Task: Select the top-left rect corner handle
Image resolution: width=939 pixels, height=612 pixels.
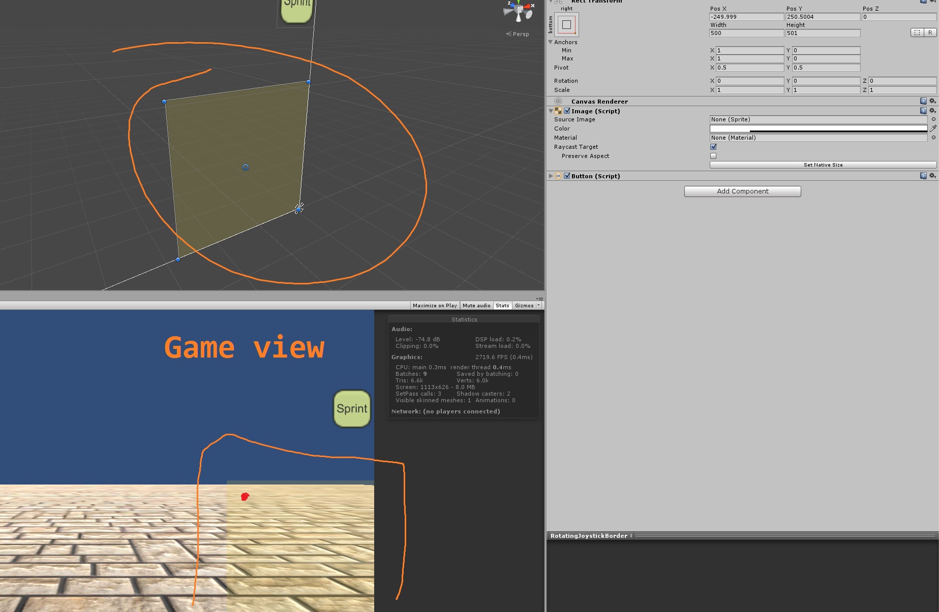Action: click(x=164, y=102)
